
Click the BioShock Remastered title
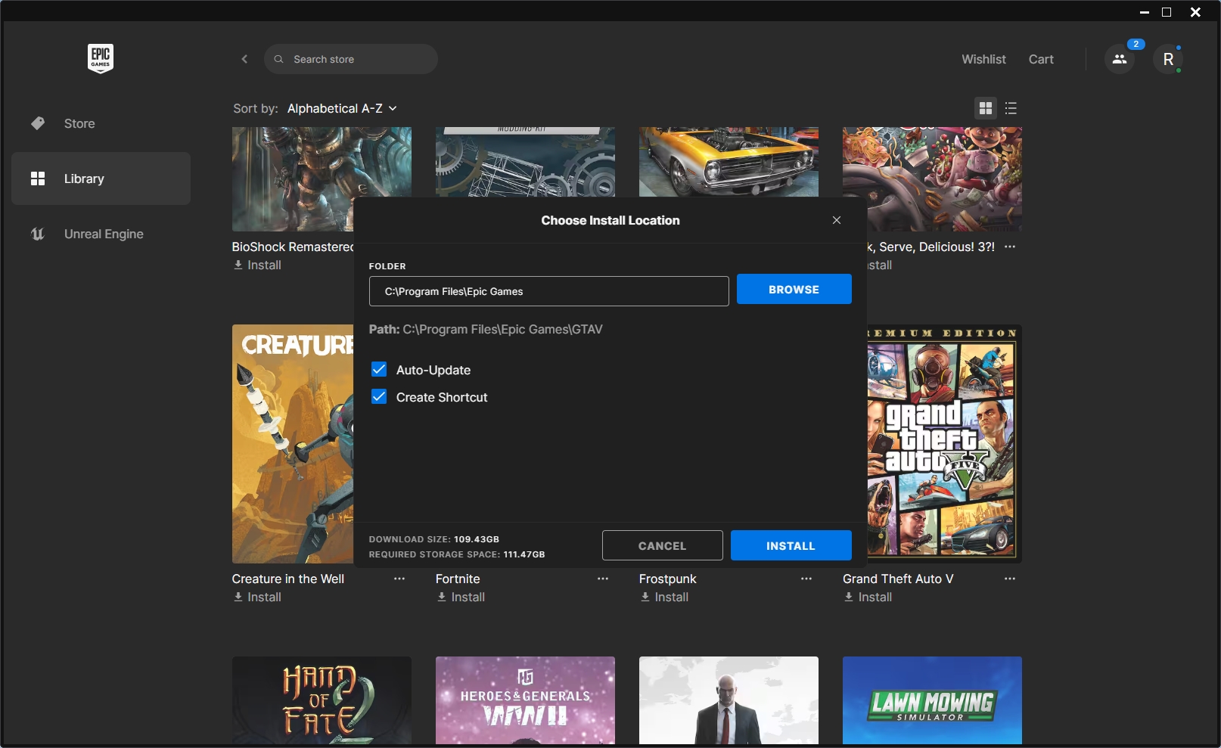point(293,247)
